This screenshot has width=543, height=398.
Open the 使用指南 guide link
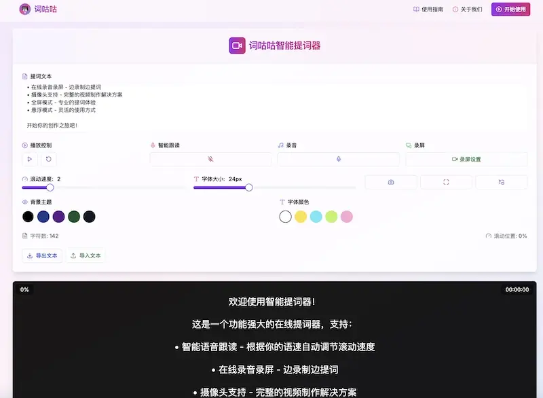point(428,10)
